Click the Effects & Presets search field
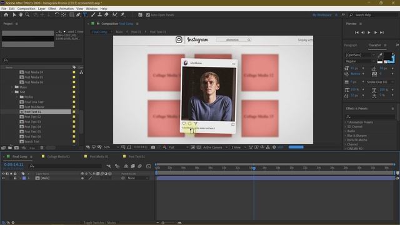Screen dimensions: 400x225 (x=371, y=117)
